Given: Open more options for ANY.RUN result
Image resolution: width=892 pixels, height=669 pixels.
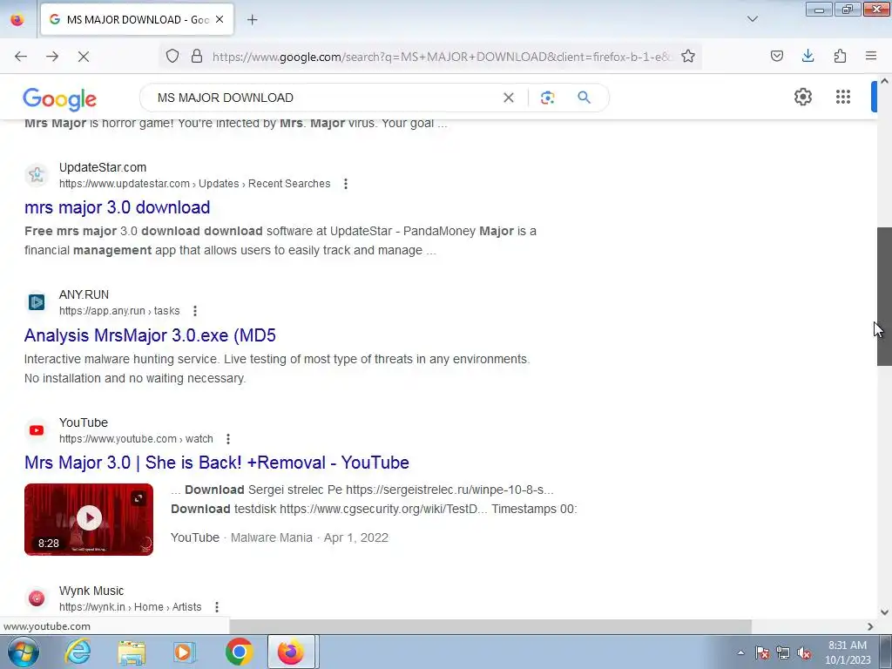Looking at the screenshot, I should 194,311.
